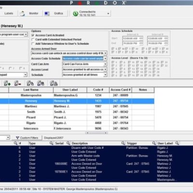The height and width of the screenshot is (193, 193).
Task: Click the magnifier icon right of the User Label log header
Action: coord(177,143)
